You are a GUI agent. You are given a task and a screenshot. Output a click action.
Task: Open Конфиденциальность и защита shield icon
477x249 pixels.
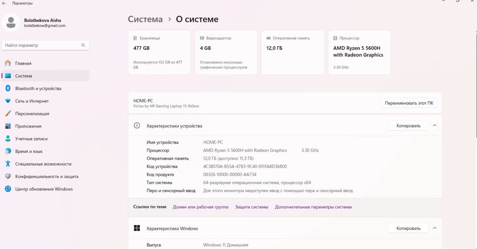[x=8, y=176]
